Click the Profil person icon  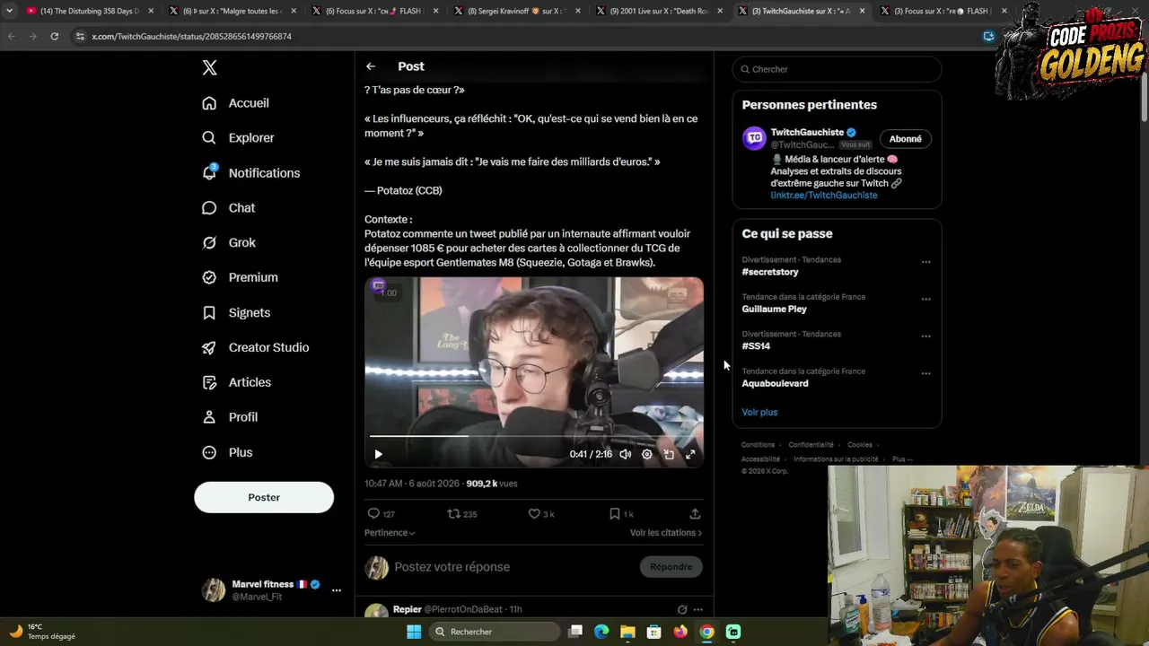point(209,417)
